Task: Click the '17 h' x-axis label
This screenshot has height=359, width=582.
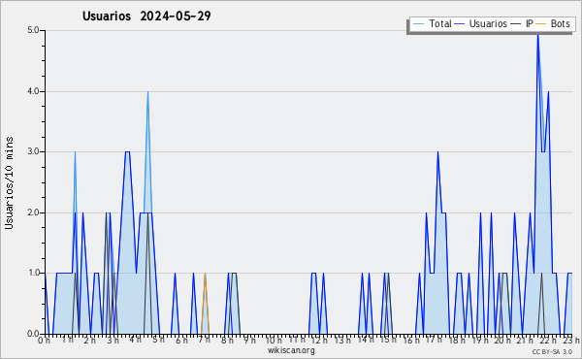Action: click(x=434, y=340)
